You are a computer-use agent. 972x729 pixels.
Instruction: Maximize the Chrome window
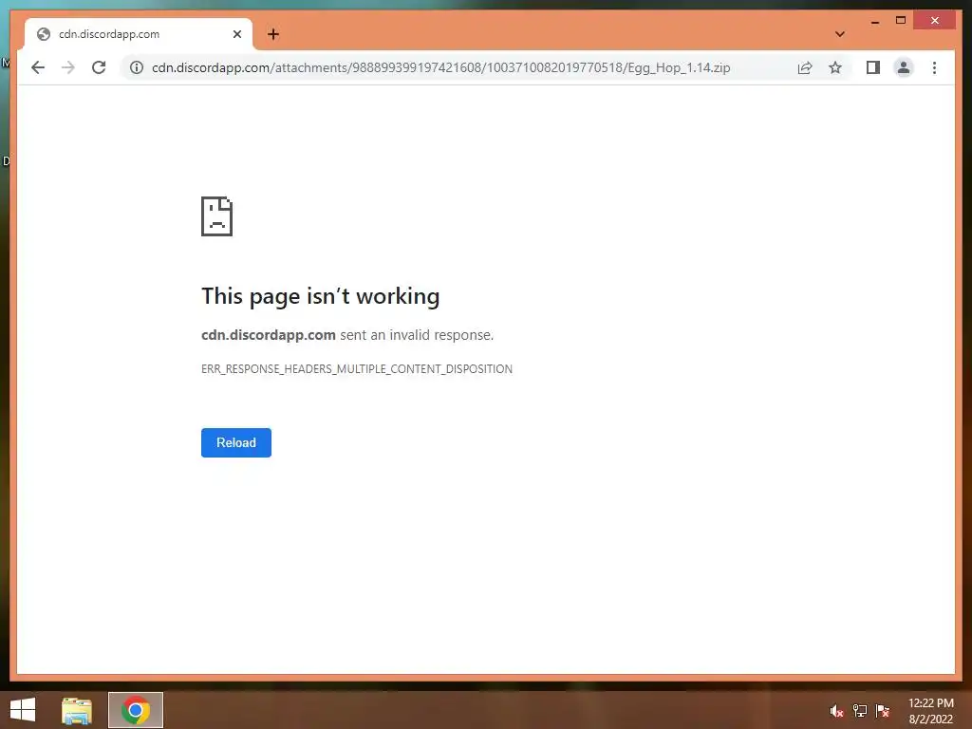tap(901, 21)
